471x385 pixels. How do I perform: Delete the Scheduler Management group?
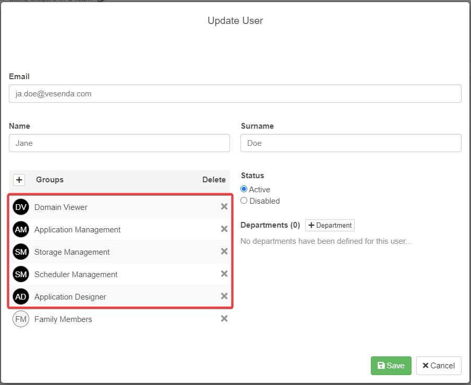coord(224,274)
